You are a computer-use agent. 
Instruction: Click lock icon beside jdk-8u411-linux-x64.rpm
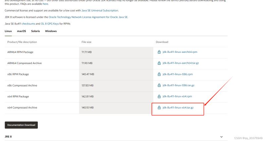click(159, 96)
